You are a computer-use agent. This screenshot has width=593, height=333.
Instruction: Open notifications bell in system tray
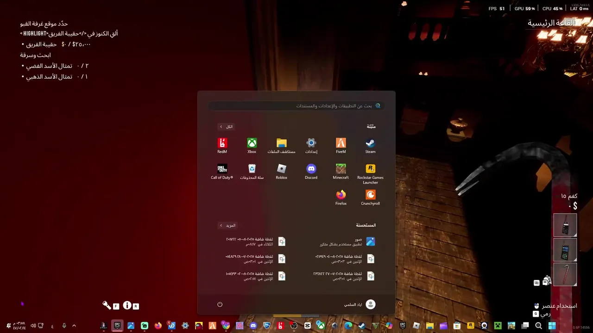8,326
